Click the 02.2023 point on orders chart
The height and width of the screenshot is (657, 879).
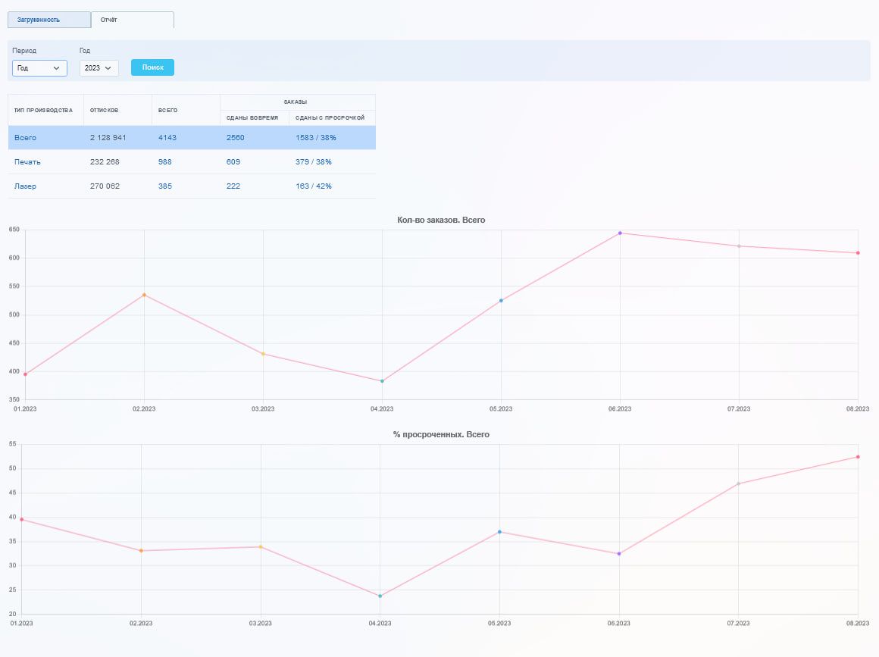click(144, 295)
